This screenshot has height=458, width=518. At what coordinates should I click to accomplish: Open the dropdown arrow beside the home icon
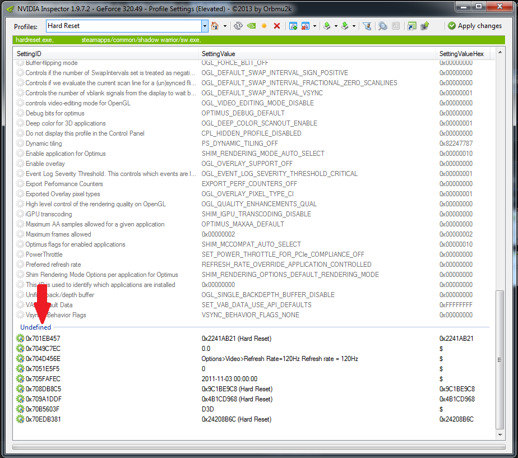(225, 26)
